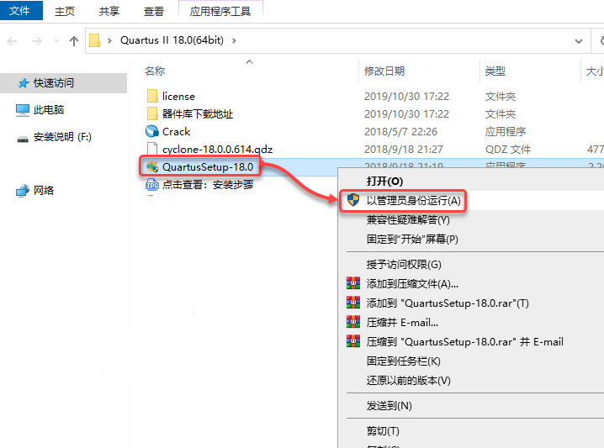Select 快速访问 in the navigation pane

coord(53,82)
